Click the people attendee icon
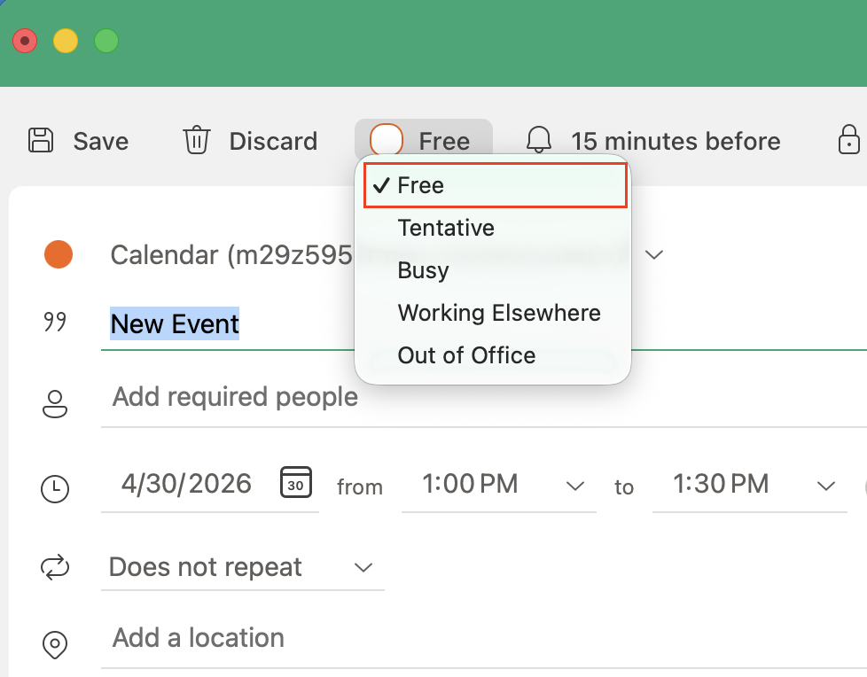This screenshot has width=867, height=677. [x=55, y=403]
